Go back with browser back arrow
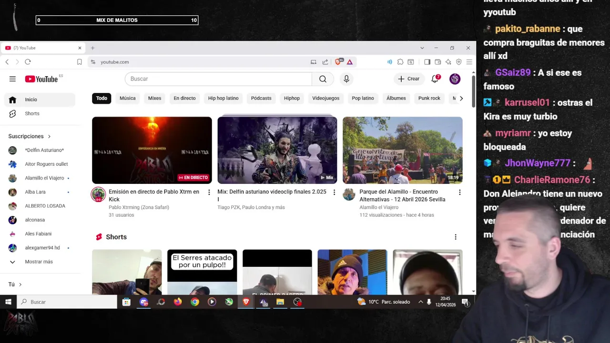The height and width of the screenshot is (343, 610). tap(7, 62)
